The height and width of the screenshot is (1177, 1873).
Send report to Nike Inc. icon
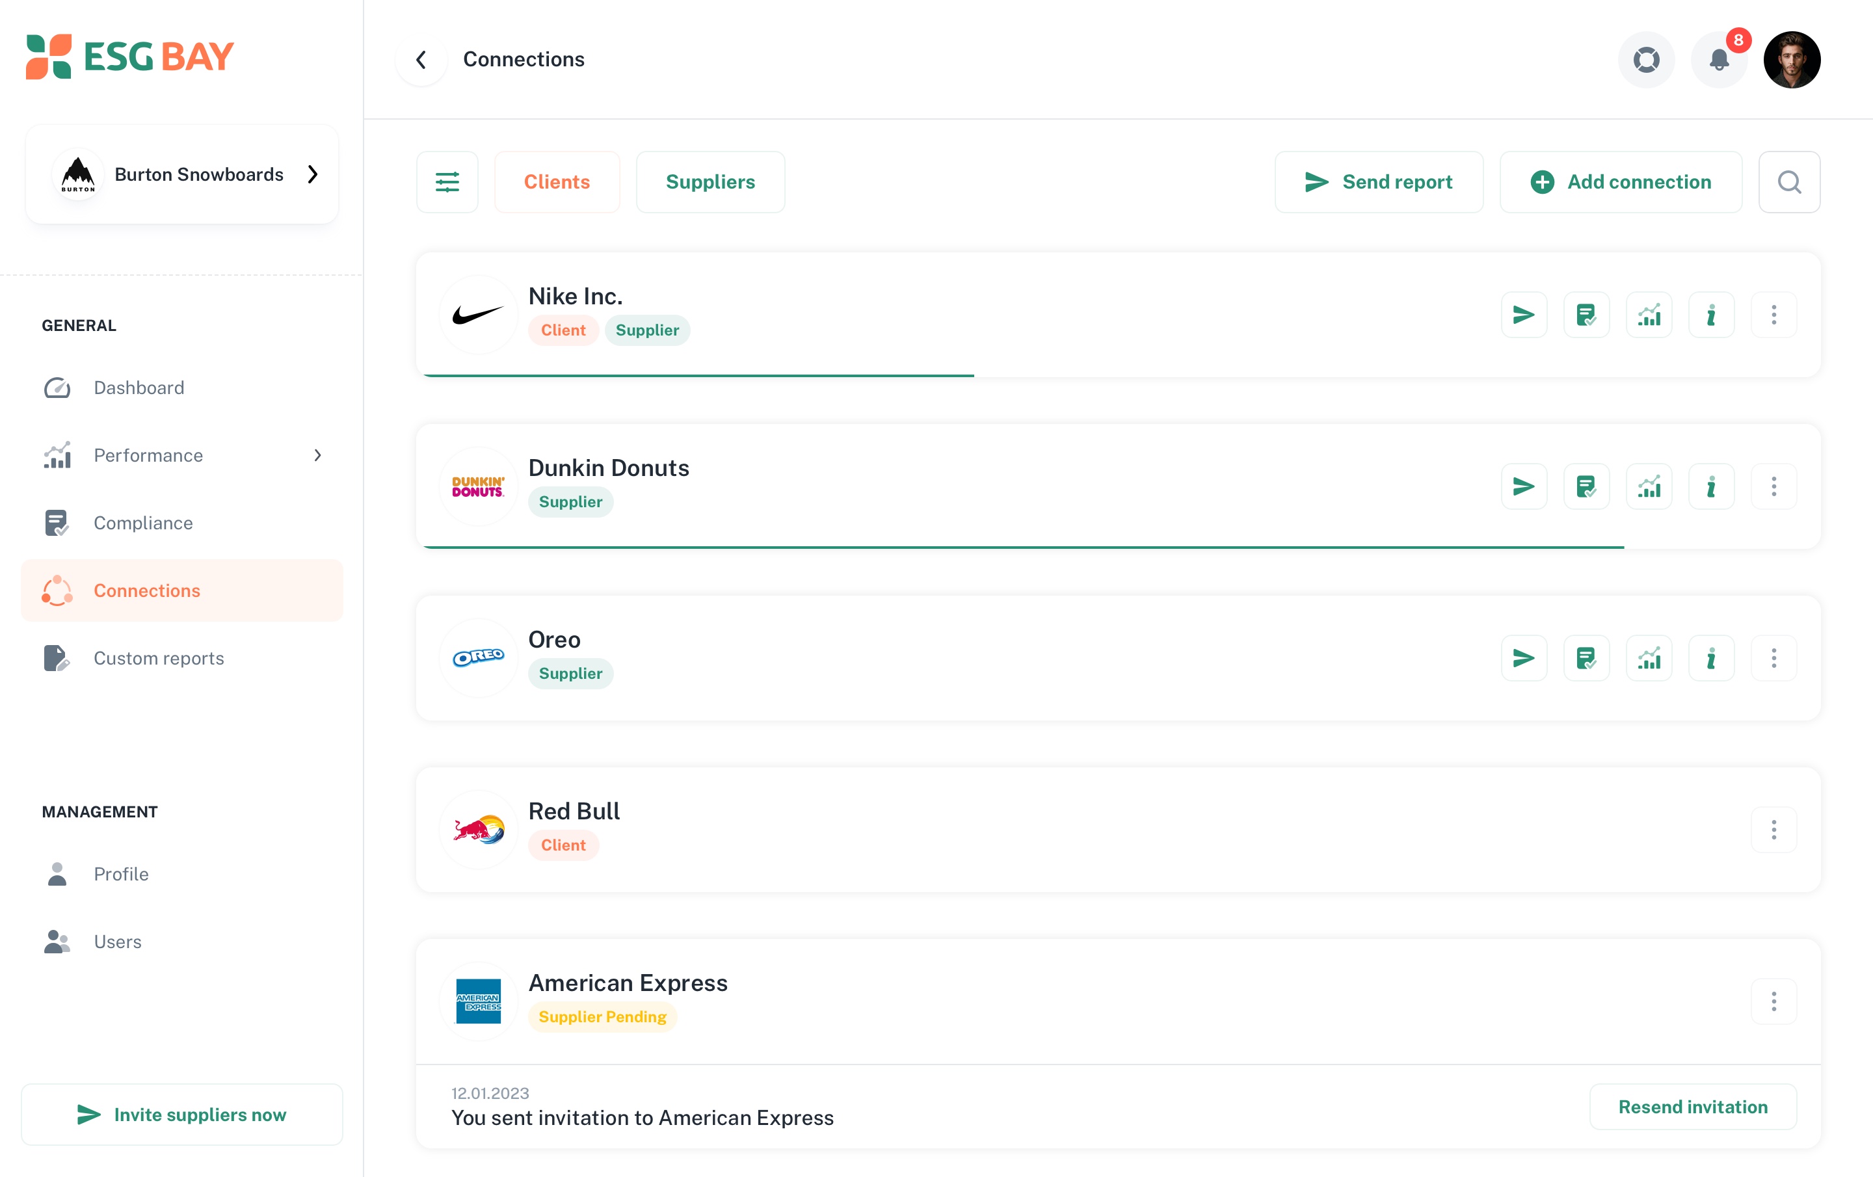(x=1524, y=315)
